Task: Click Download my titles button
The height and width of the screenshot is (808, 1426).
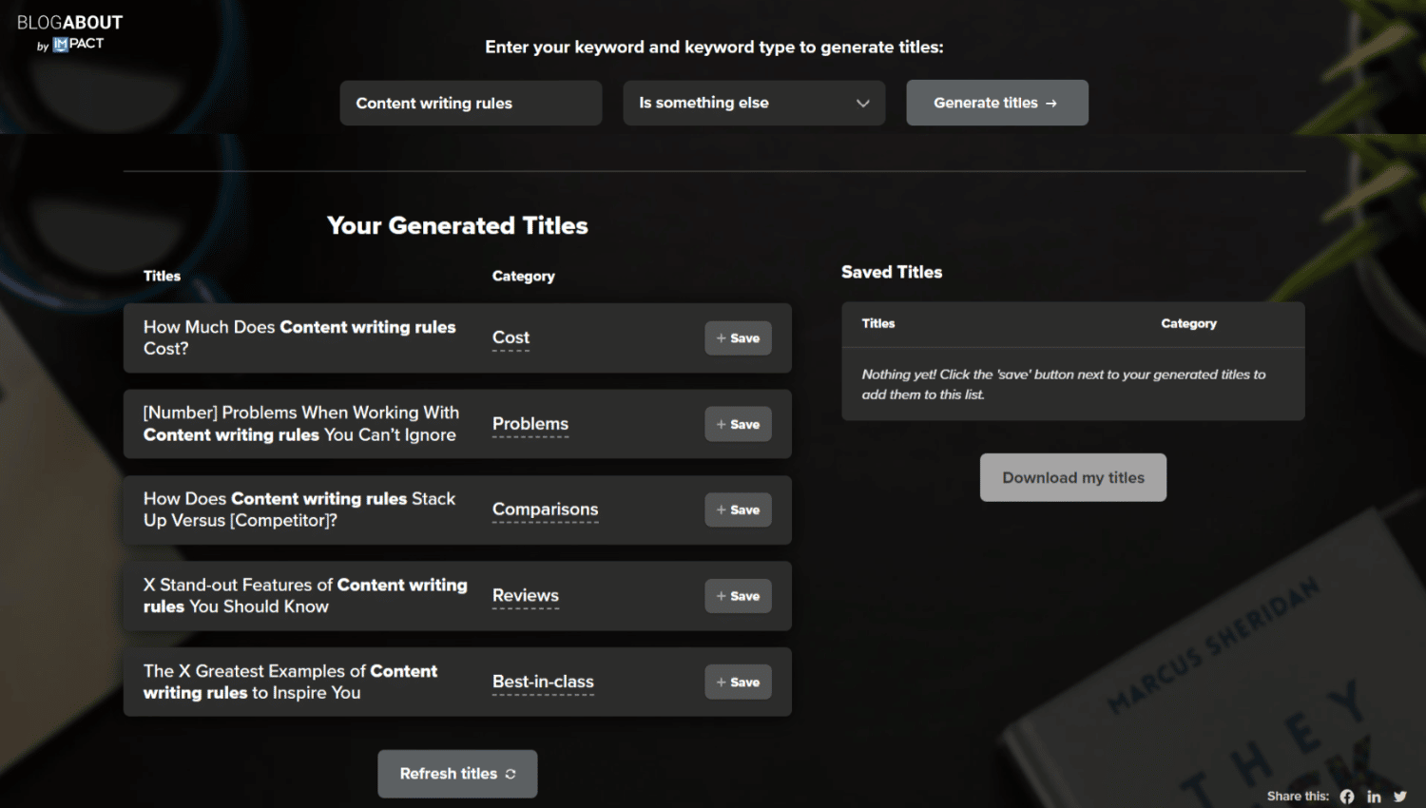Action: (1073, 477)
